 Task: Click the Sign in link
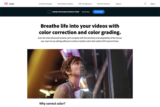153,4
